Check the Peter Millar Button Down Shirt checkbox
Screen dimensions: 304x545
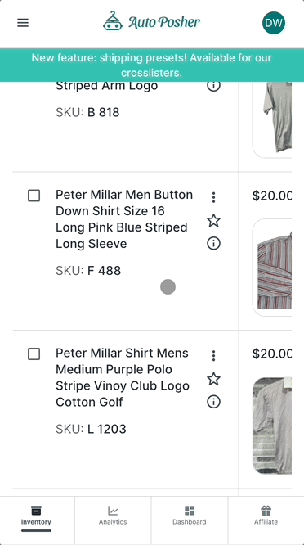(x=34, y=196)
